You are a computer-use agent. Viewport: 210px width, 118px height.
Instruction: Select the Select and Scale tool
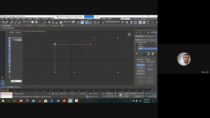coord(57,22)
